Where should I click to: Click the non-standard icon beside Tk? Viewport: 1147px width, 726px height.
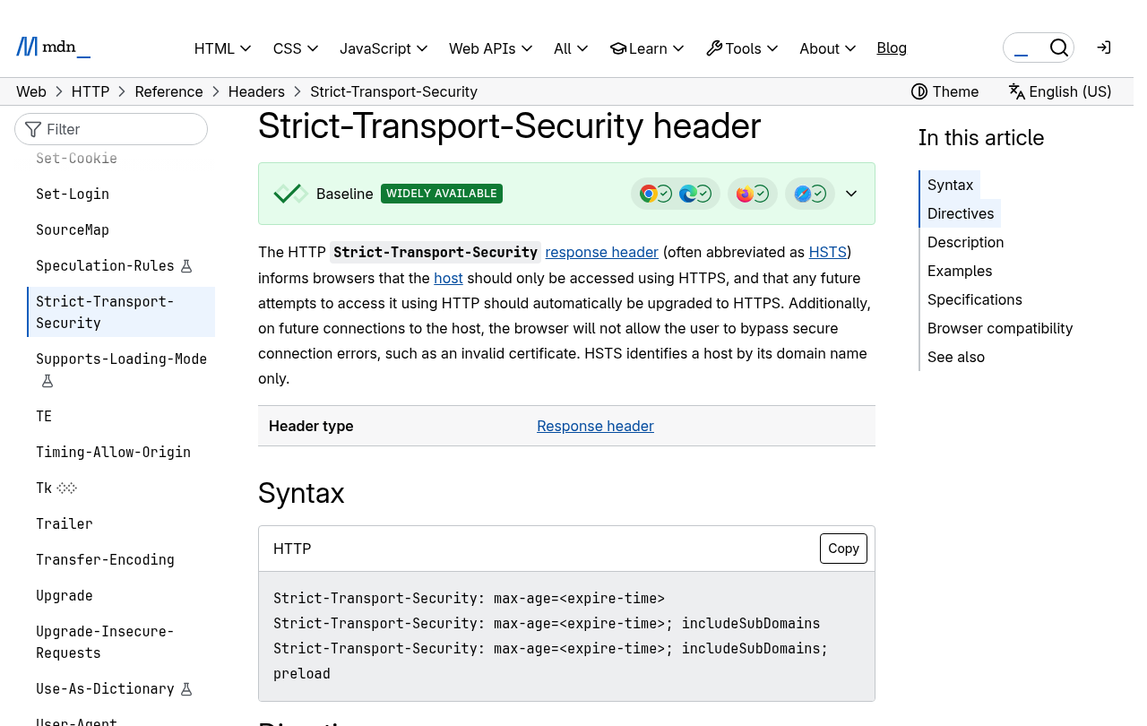67,488
